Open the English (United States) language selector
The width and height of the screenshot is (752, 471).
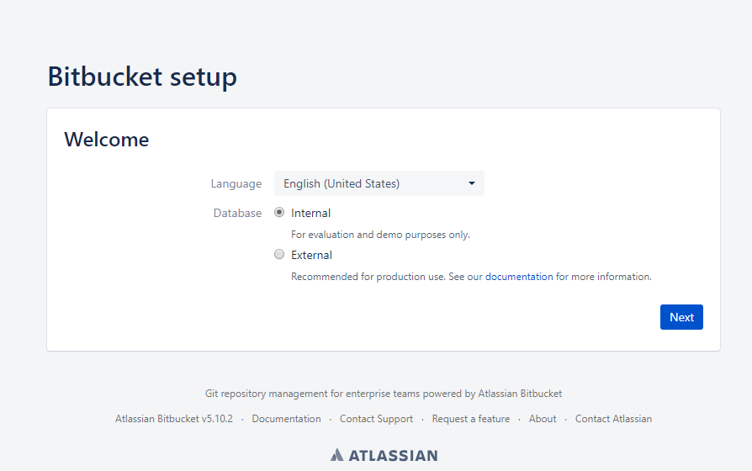tap(379, 183)
